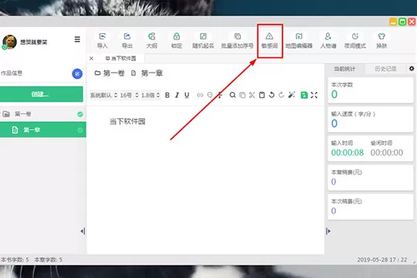The image size is (417, 278).
Task: Minimize the window with the yellow button
Action: [x=393, y=22]
